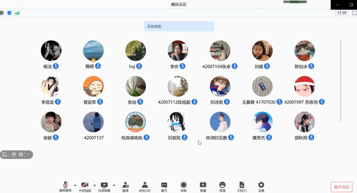Click the green network signal status icon
357x193 pixels.
(17, 13)
